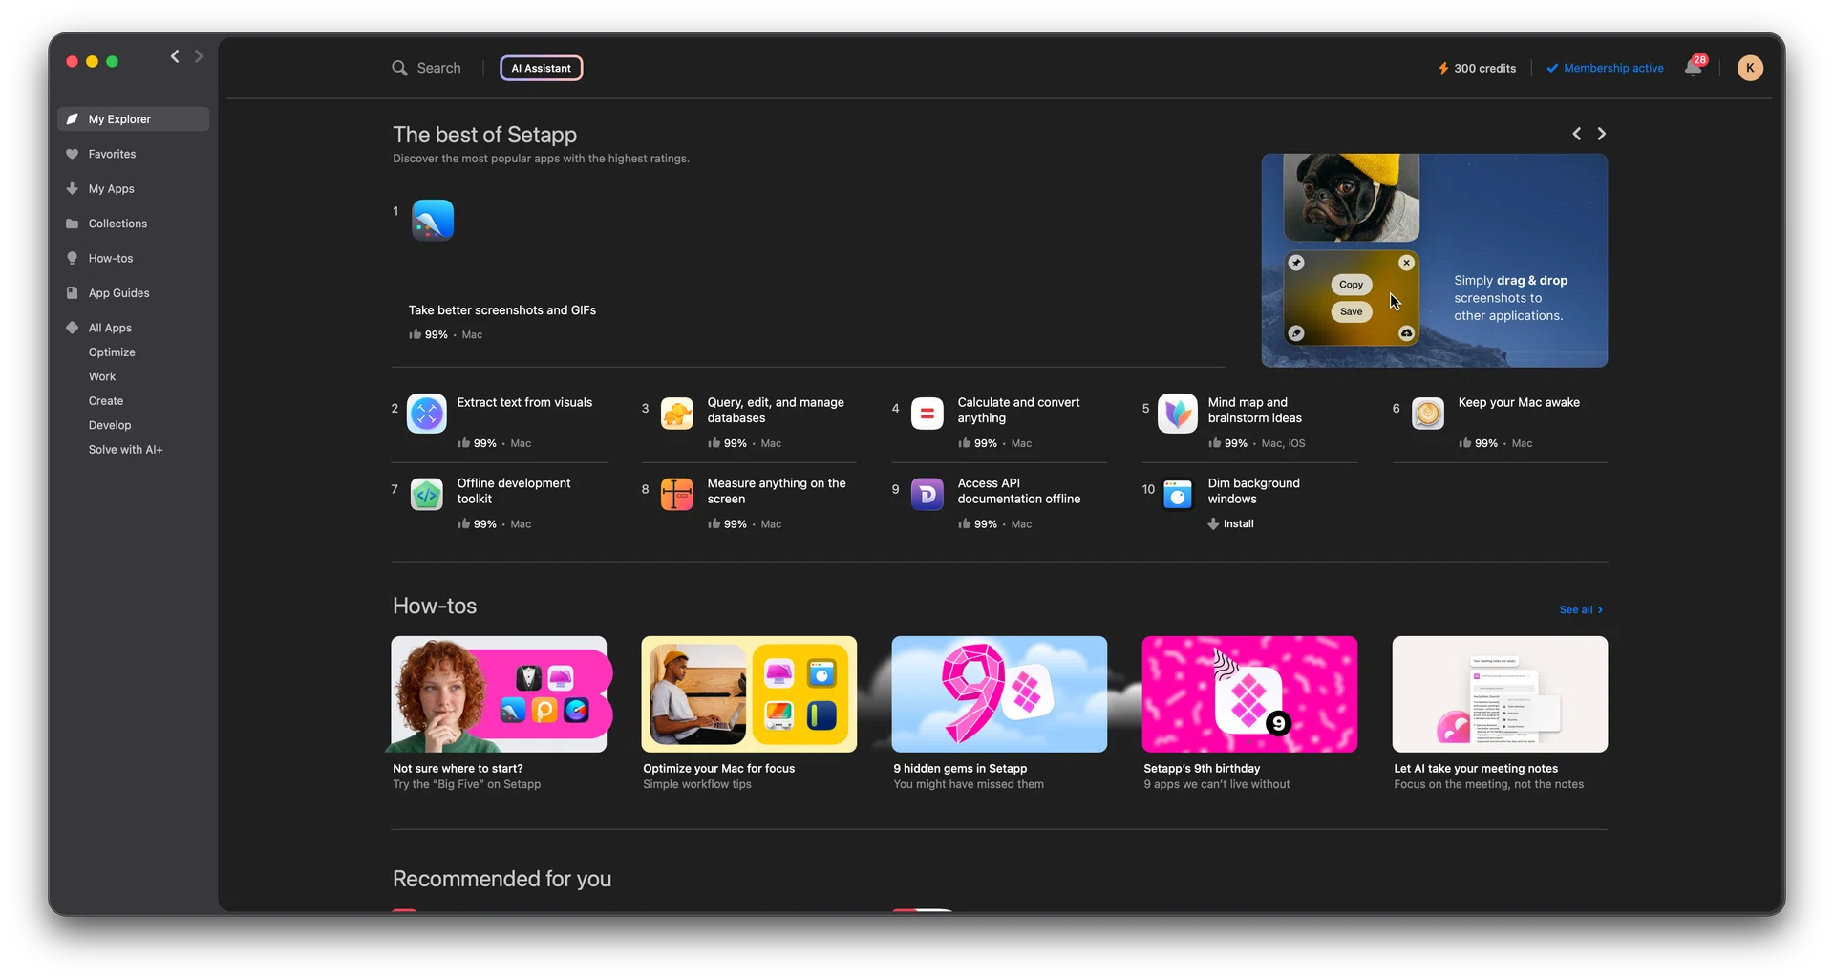Open Query, edit, and manage databases icon

click(x=677, y=414)
